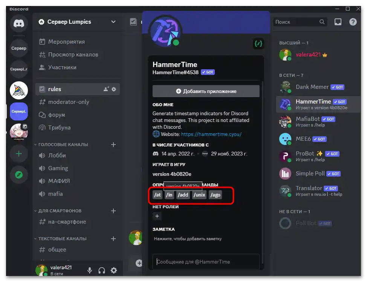Click slash commands badge on profile

[x=258, y=44]
